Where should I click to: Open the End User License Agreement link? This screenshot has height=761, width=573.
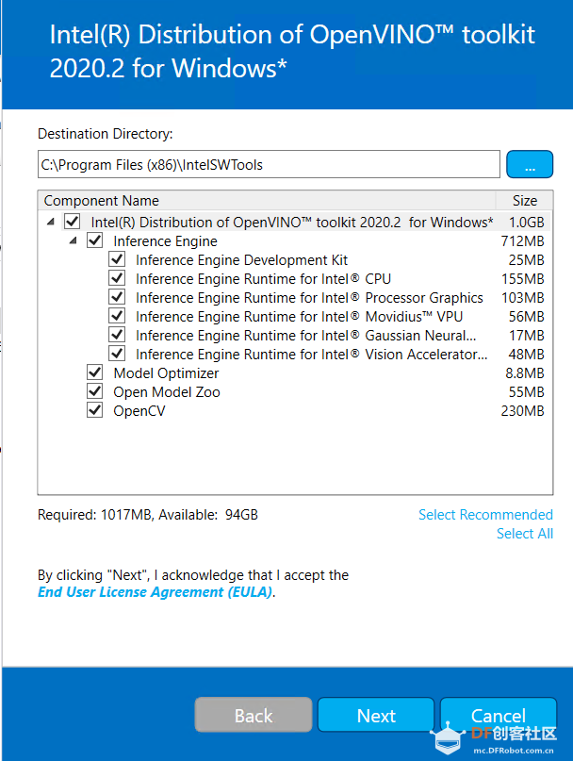pyautogui.click(x=155, y=592)
